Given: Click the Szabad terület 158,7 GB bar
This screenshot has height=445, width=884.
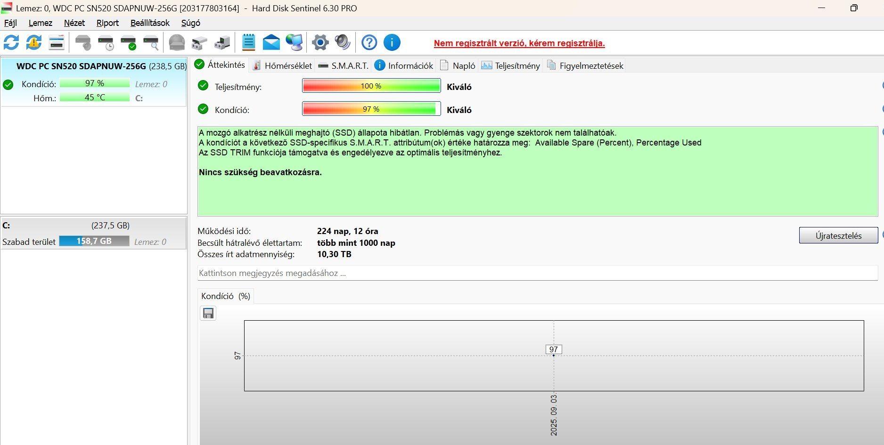Looking at the screenshot, I should (x=94, y=241).
